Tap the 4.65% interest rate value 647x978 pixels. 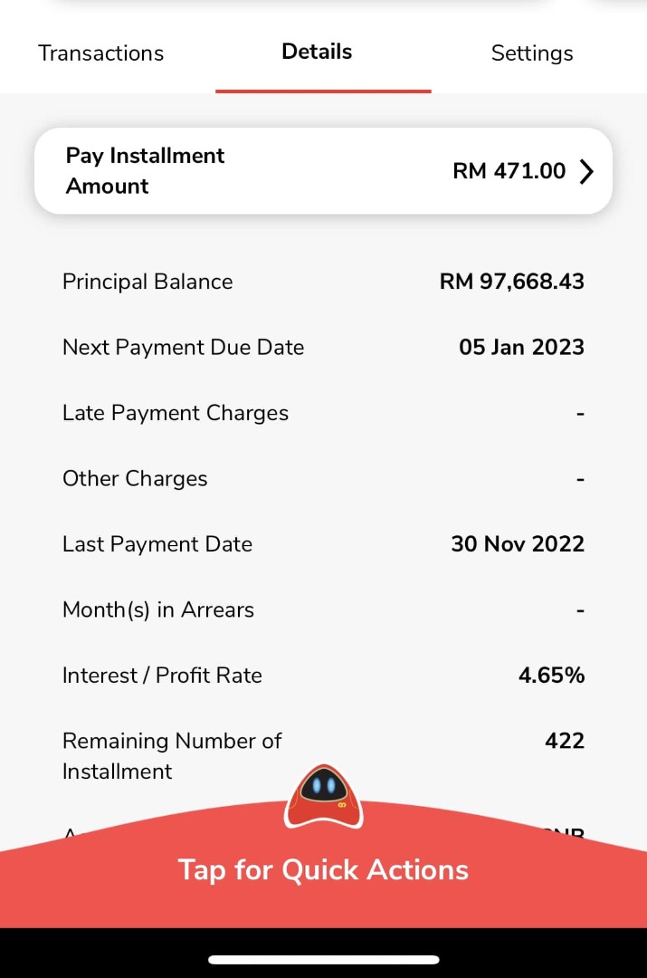(x=551, y=676)
